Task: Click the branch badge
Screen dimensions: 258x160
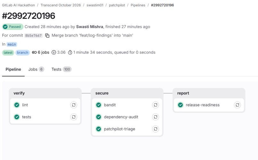Action: click(x=22, y=53)
